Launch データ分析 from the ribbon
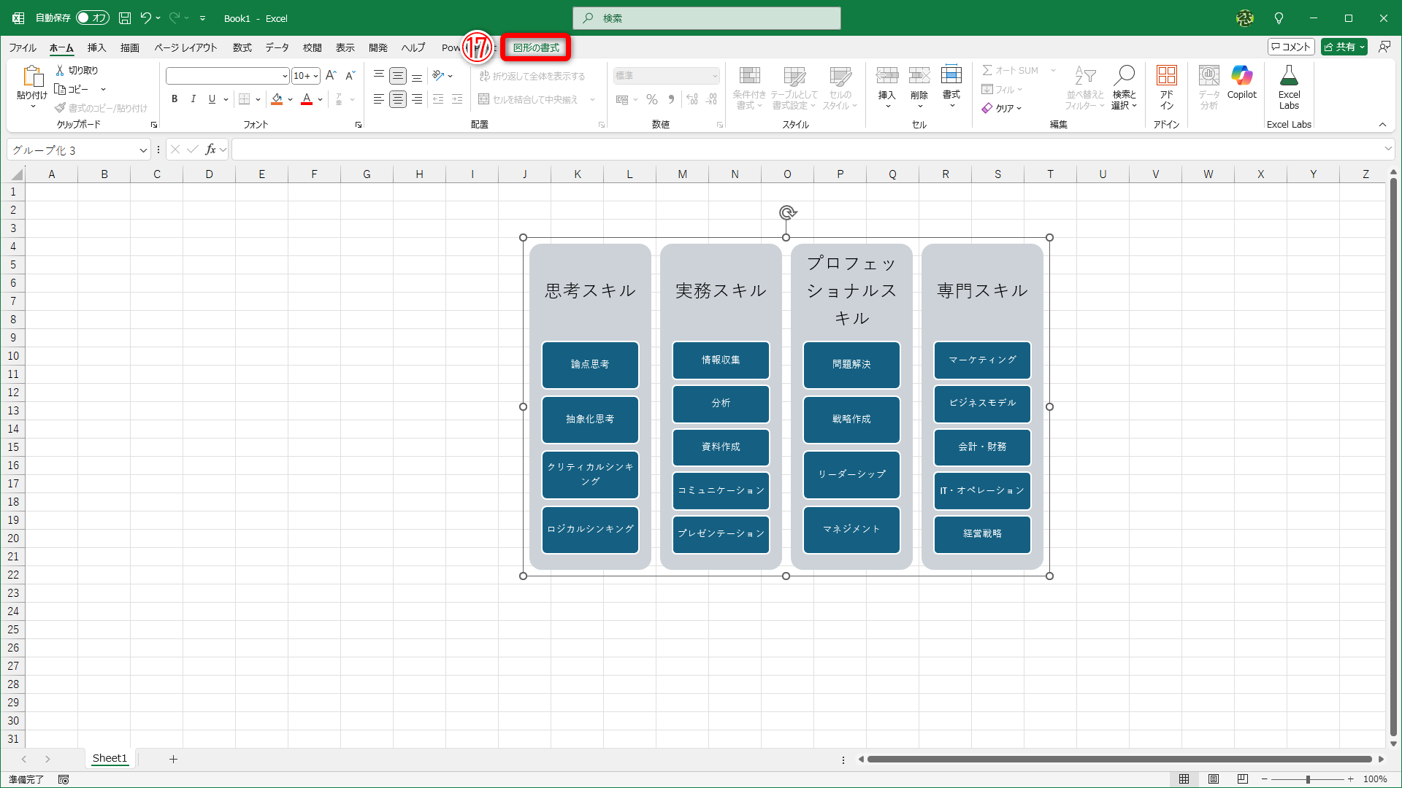This screenshot has height=788, width=1402. tap(1208, 88)
